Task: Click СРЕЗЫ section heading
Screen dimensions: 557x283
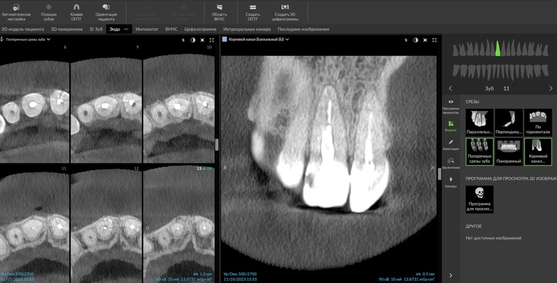Action: click(x=473, y=102)
